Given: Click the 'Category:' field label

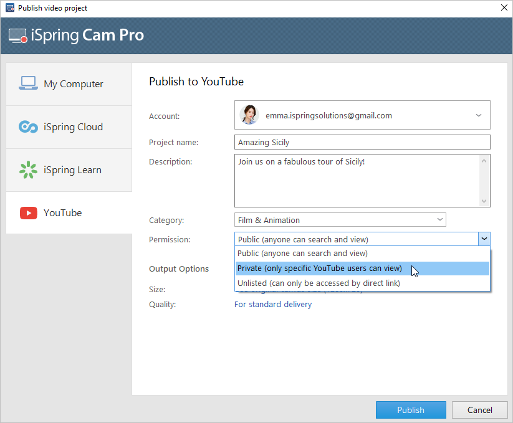Looking at the screenshot, I should [x=166, y=221].
